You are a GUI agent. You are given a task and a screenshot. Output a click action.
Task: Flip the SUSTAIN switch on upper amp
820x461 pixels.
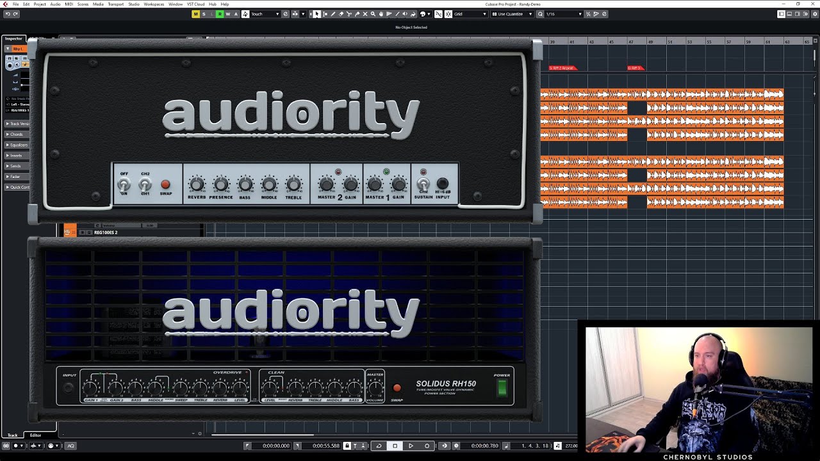423,185
